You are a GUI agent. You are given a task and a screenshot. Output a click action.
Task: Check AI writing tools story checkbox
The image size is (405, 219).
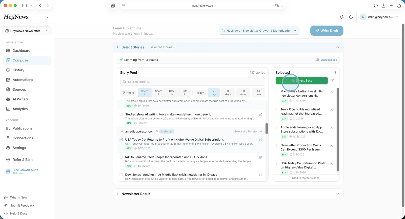tap(121, 114)
